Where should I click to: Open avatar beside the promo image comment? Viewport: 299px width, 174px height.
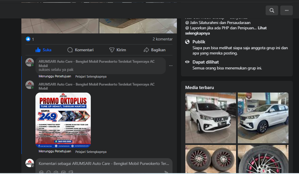pyautogui.click(x=30, y=85)
